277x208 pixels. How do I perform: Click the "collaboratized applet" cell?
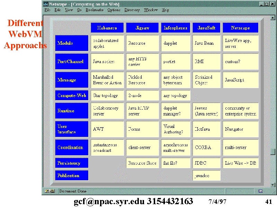107,43
